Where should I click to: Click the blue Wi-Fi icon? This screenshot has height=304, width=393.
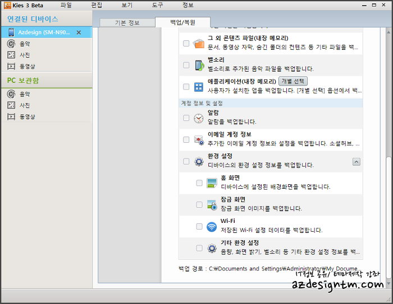click(212, 227)
